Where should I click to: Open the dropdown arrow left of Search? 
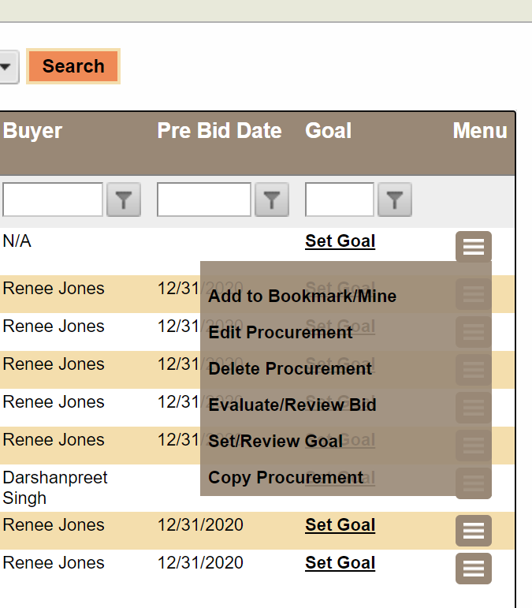click(6, 67)
